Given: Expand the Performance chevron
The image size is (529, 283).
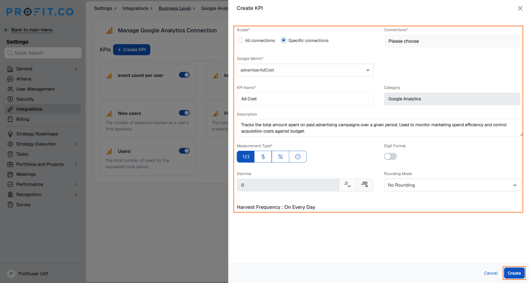Looking at the screenshot, I should coord(76,184).
